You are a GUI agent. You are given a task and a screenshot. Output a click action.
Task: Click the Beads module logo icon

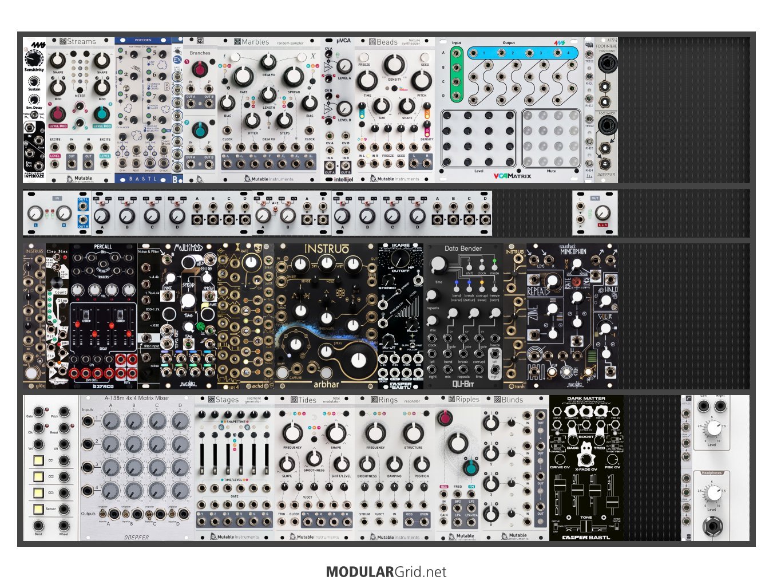[x=372, y=42]
